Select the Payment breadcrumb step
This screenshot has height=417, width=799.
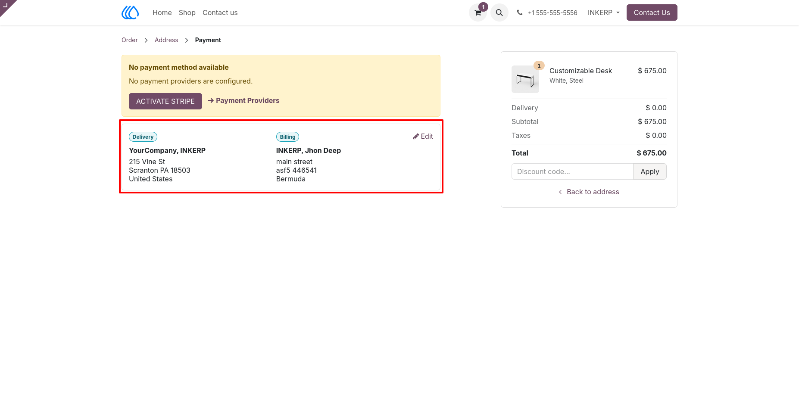[x=208, y=40]
